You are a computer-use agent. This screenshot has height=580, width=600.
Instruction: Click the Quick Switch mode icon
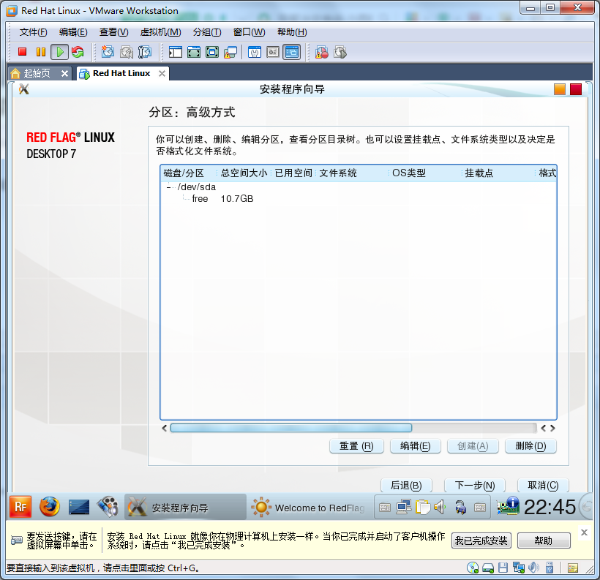194,52
